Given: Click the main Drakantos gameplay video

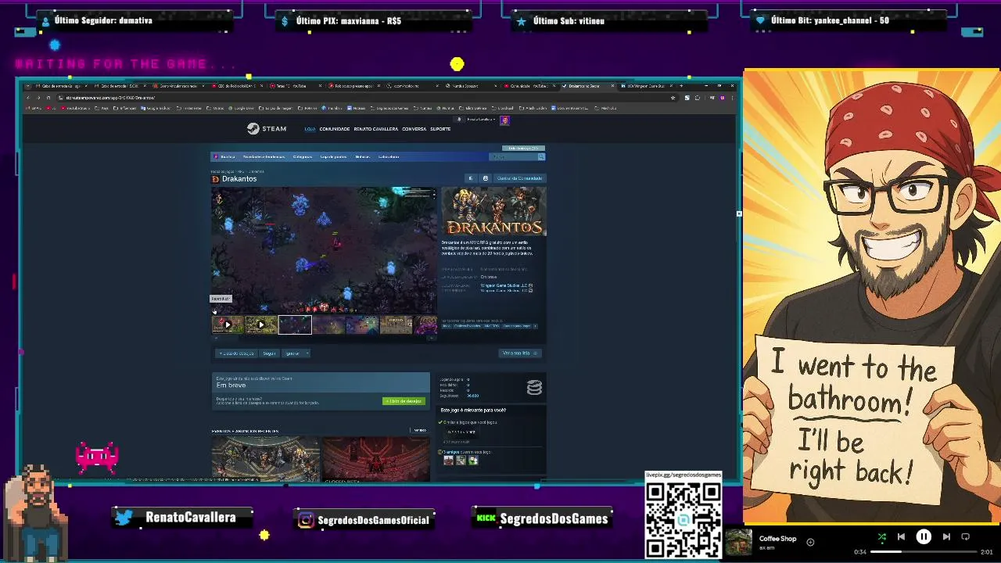Looking at the screenshot, I should pos(324,250).
